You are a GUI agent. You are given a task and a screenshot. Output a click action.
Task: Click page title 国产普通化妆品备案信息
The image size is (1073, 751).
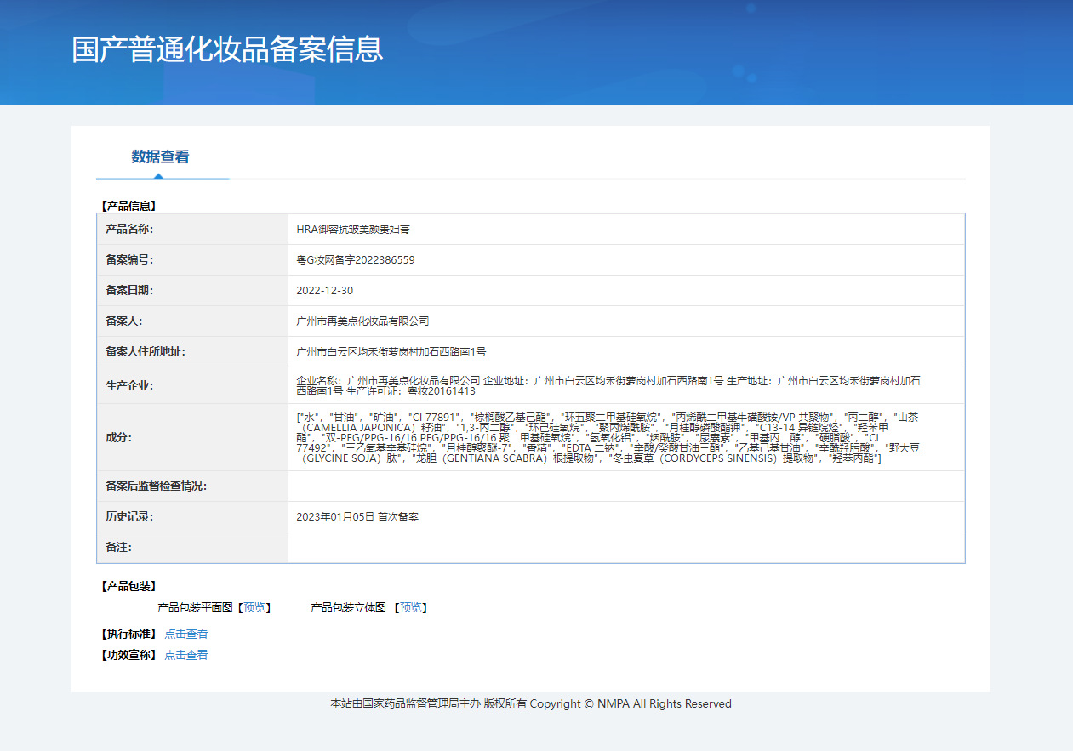click(x=229, y=50)
